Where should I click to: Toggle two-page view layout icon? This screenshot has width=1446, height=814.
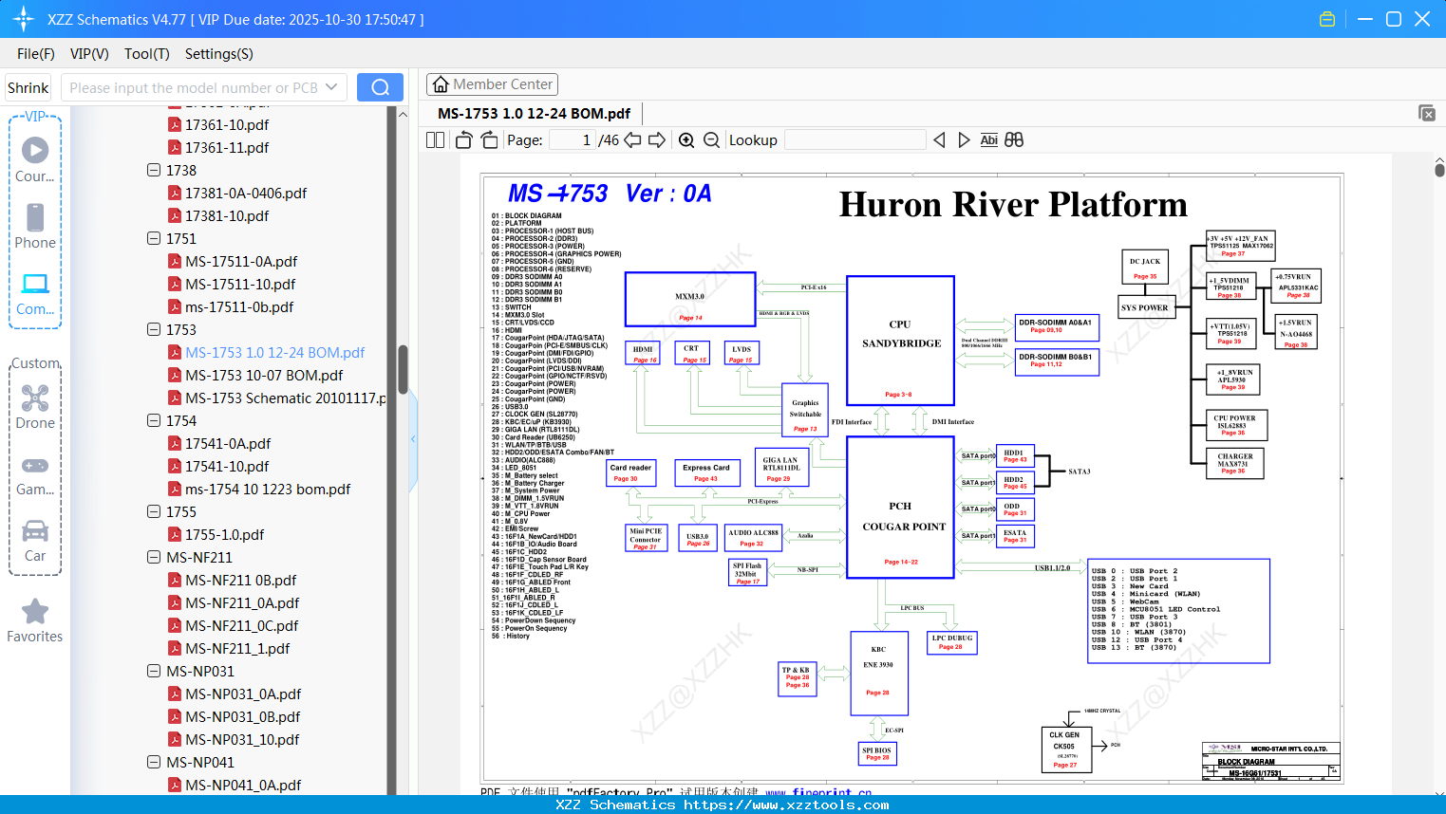[435, 140]
